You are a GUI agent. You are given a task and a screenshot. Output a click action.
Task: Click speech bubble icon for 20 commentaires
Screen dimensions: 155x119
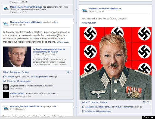pos(4,81)
